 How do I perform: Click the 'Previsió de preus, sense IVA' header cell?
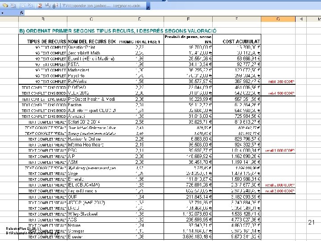point(188,39)
